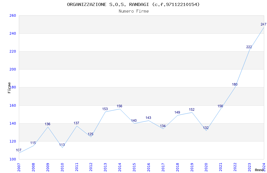Click the subtitle Numero Firme
The width and height of the screenshot is (267, 173).
click(x=134, y=11)
